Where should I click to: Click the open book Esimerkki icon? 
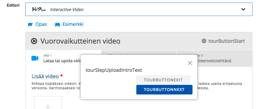[57, 24]
